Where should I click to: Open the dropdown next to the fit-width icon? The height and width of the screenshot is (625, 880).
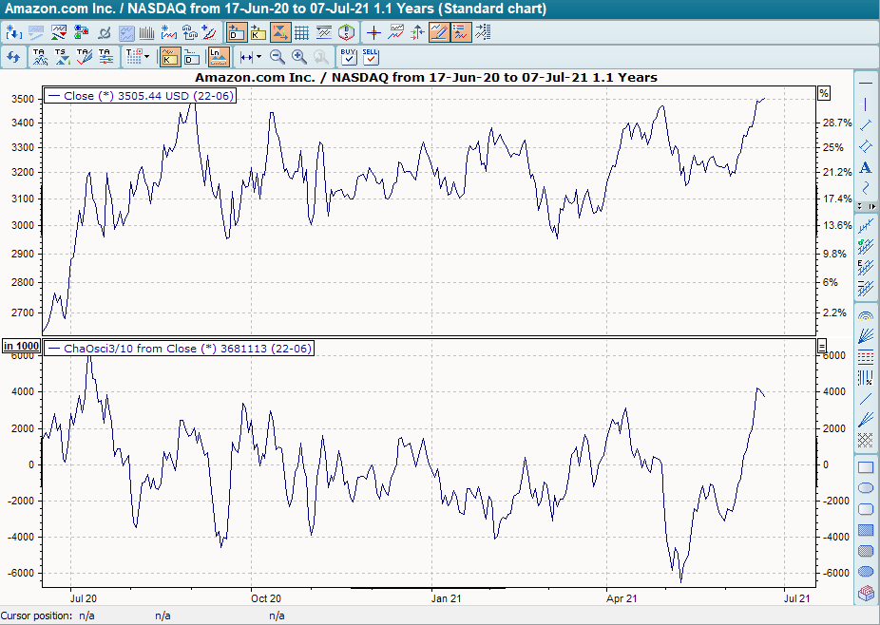pos(258,56)
